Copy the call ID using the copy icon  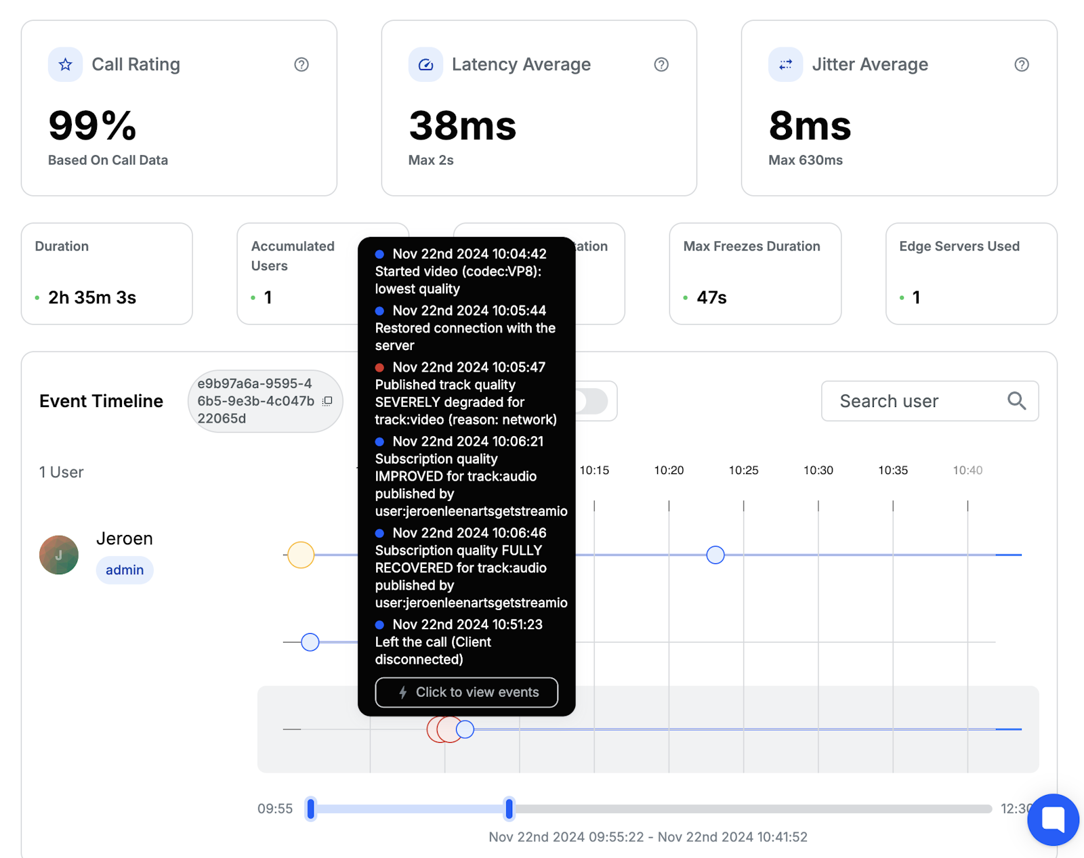pyautogui.click(x=328, y=401)
